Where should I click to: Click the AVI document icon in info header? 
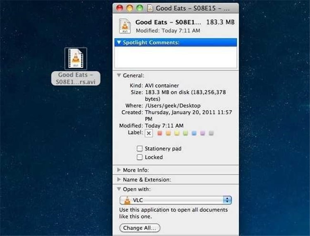coord(125,26)
